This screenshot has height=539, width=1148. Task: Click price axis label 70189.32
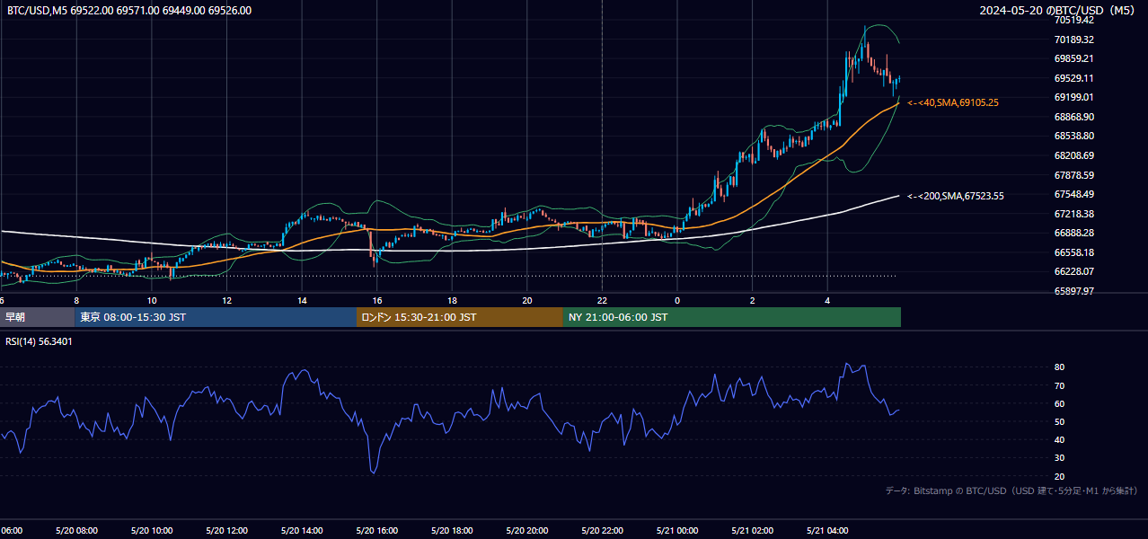coord(1074,40)
